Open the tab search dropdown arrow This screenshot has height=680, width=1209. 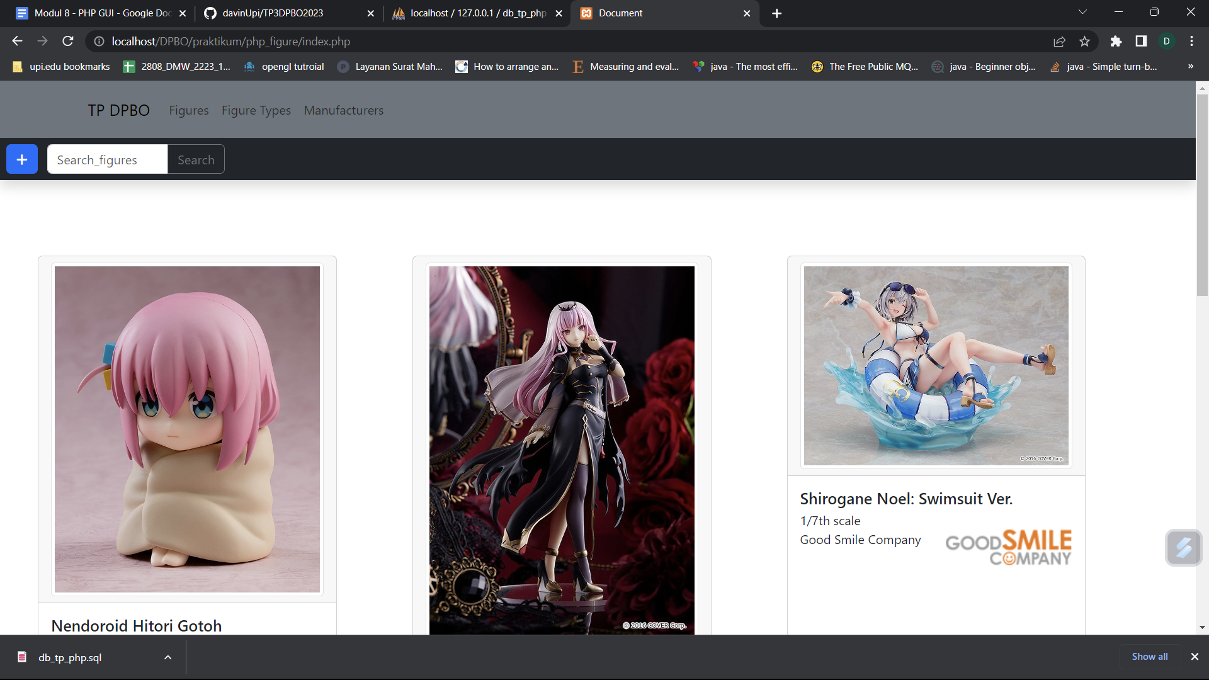(1082, 12)
